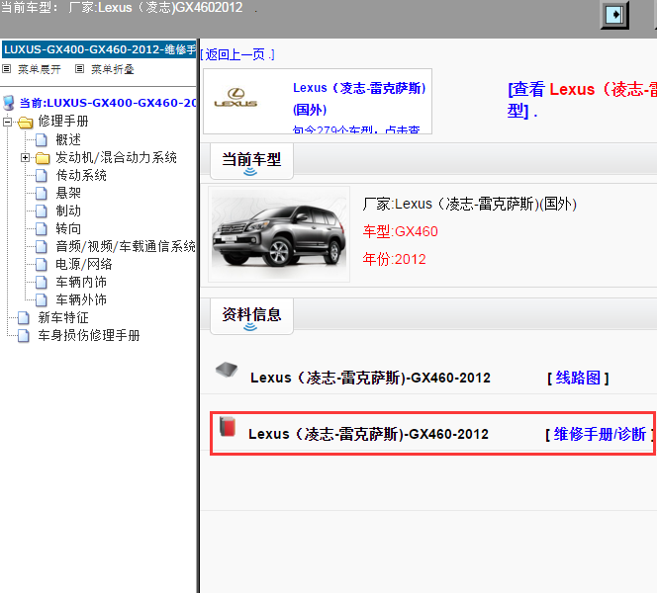Click the computer icon beside 当前:LUXUS-GX400
This screenshot has width=657, height=593.
(x=8, y=103)
